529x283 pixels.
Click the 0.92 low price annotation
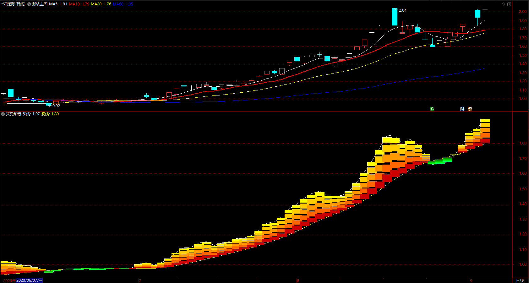point(56,106)
